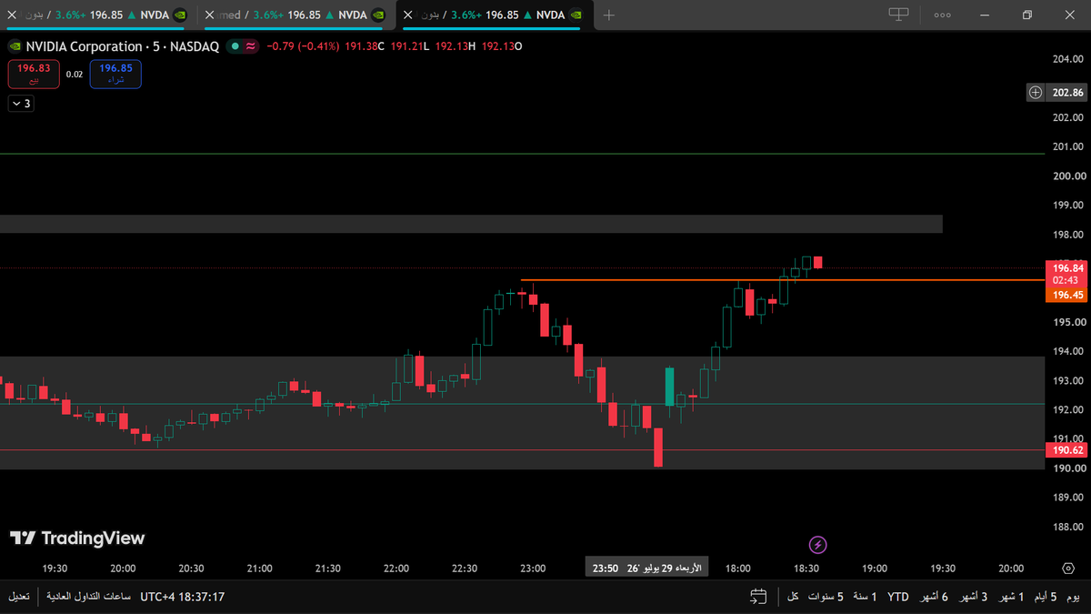Image resolution: width=1091 pixels, height=614 pixels.
Task: Click the 22:00 time axis label
Action: pos(395,569)
